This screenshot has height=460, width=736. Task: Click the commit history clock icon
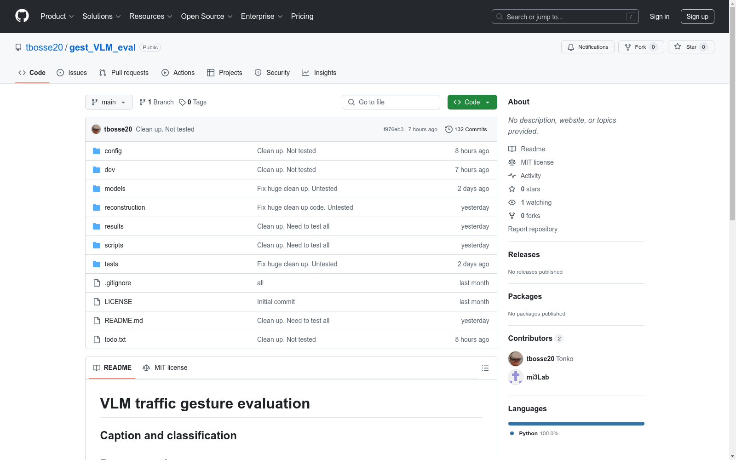pyautogui.click(x=449, y=129)
